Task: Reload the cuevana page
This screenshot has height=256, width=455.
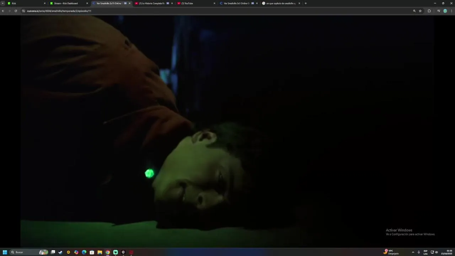Action: coord(16,11)
